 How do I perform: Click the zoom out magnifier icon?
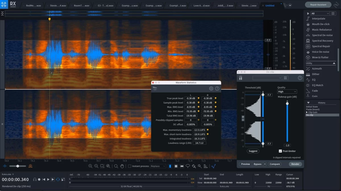96,166
